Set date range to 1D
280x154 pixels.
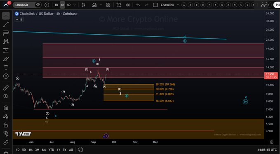click(17, 150)
